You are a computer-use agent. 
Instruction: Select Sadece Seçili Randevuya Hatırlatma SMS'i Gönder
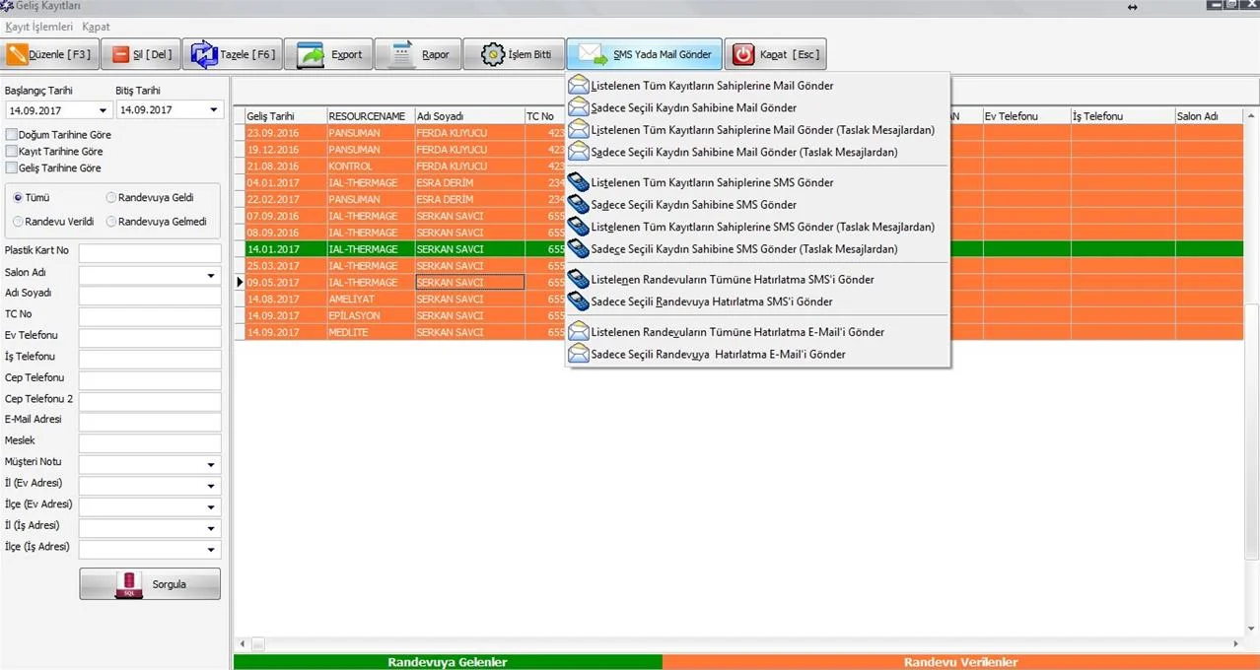coord(757,301)
